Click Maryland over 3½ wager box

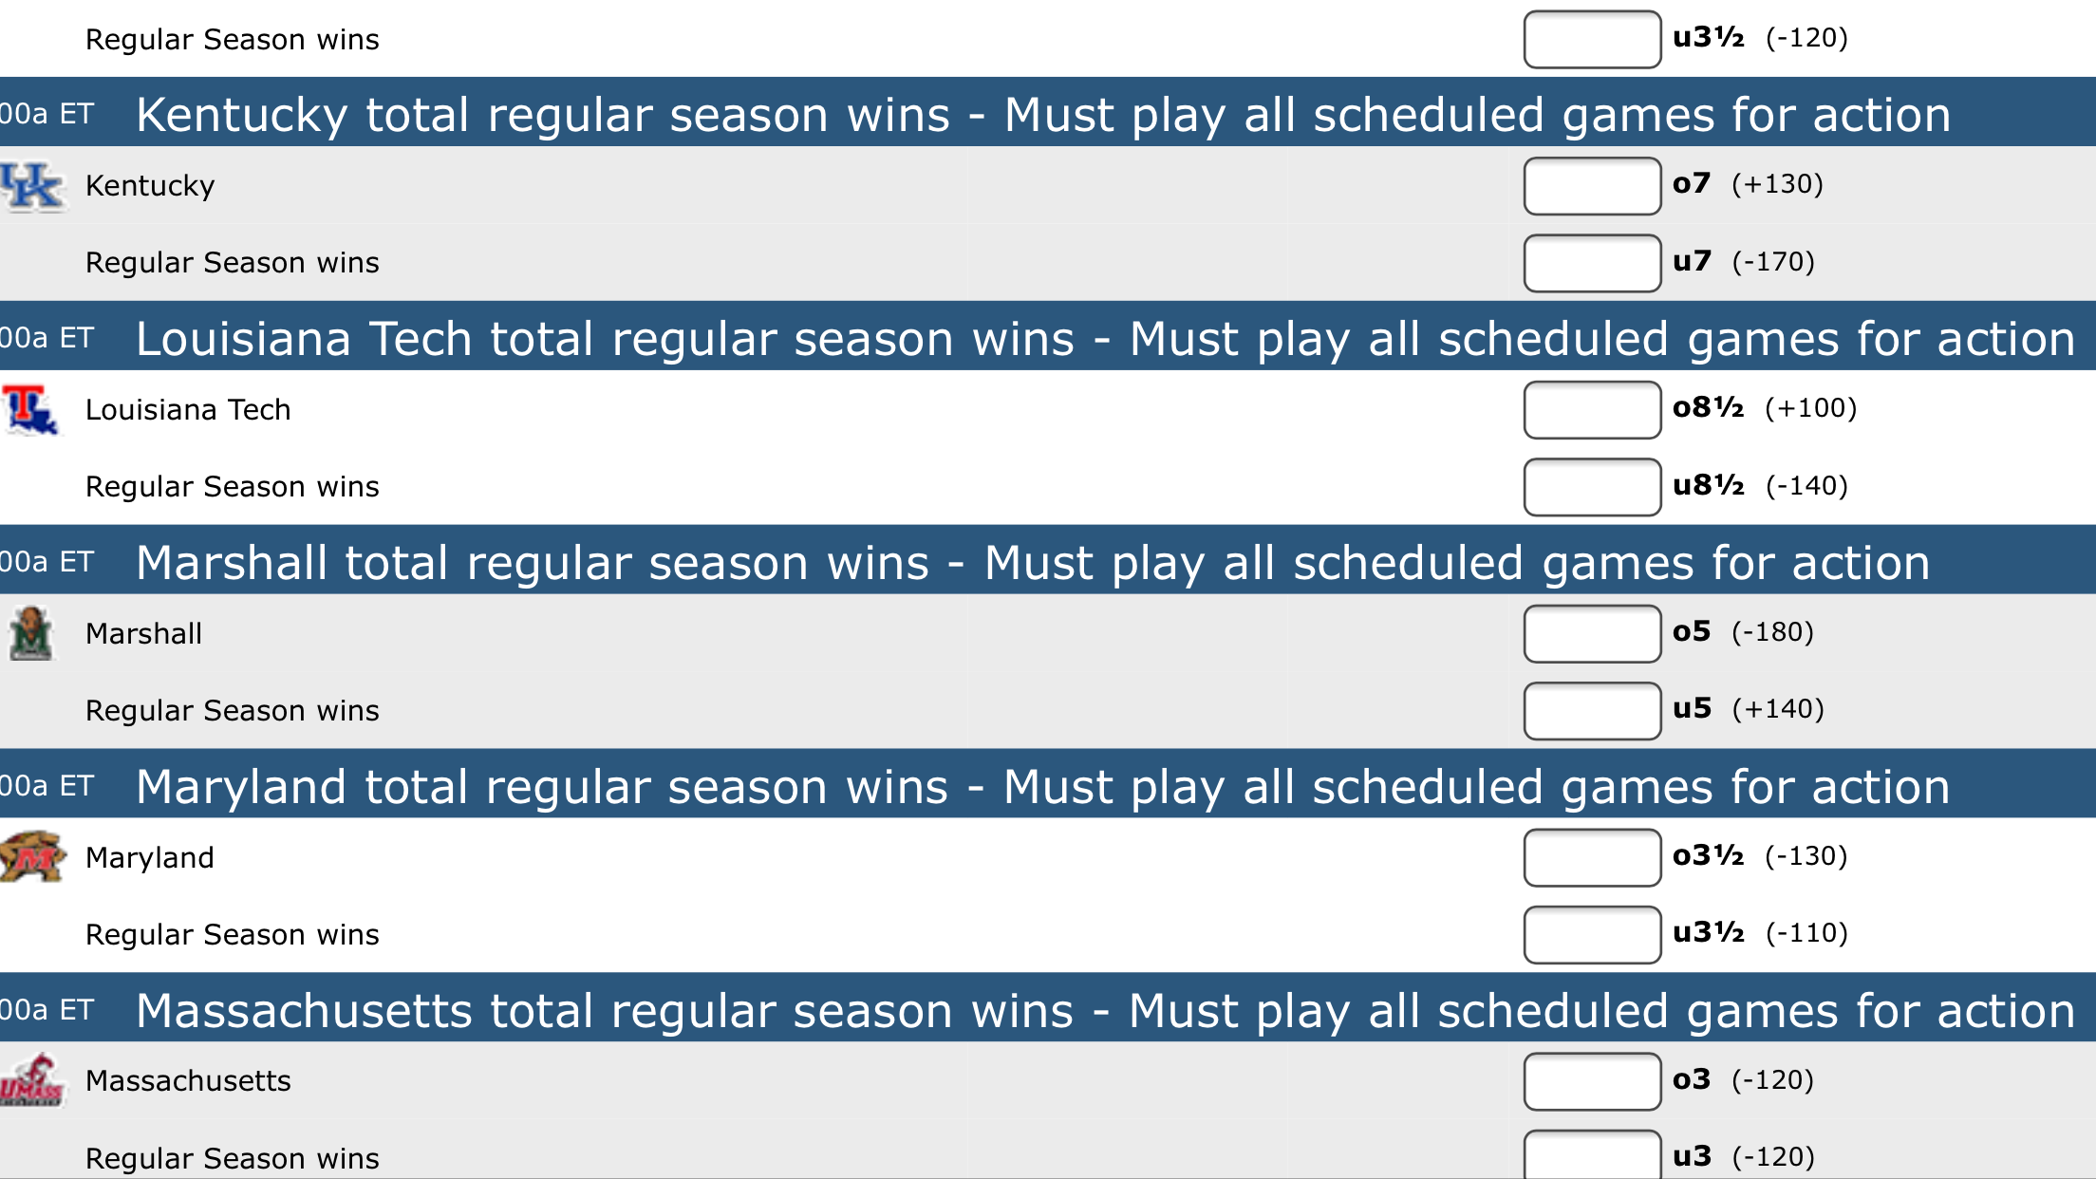(1591, 858)
